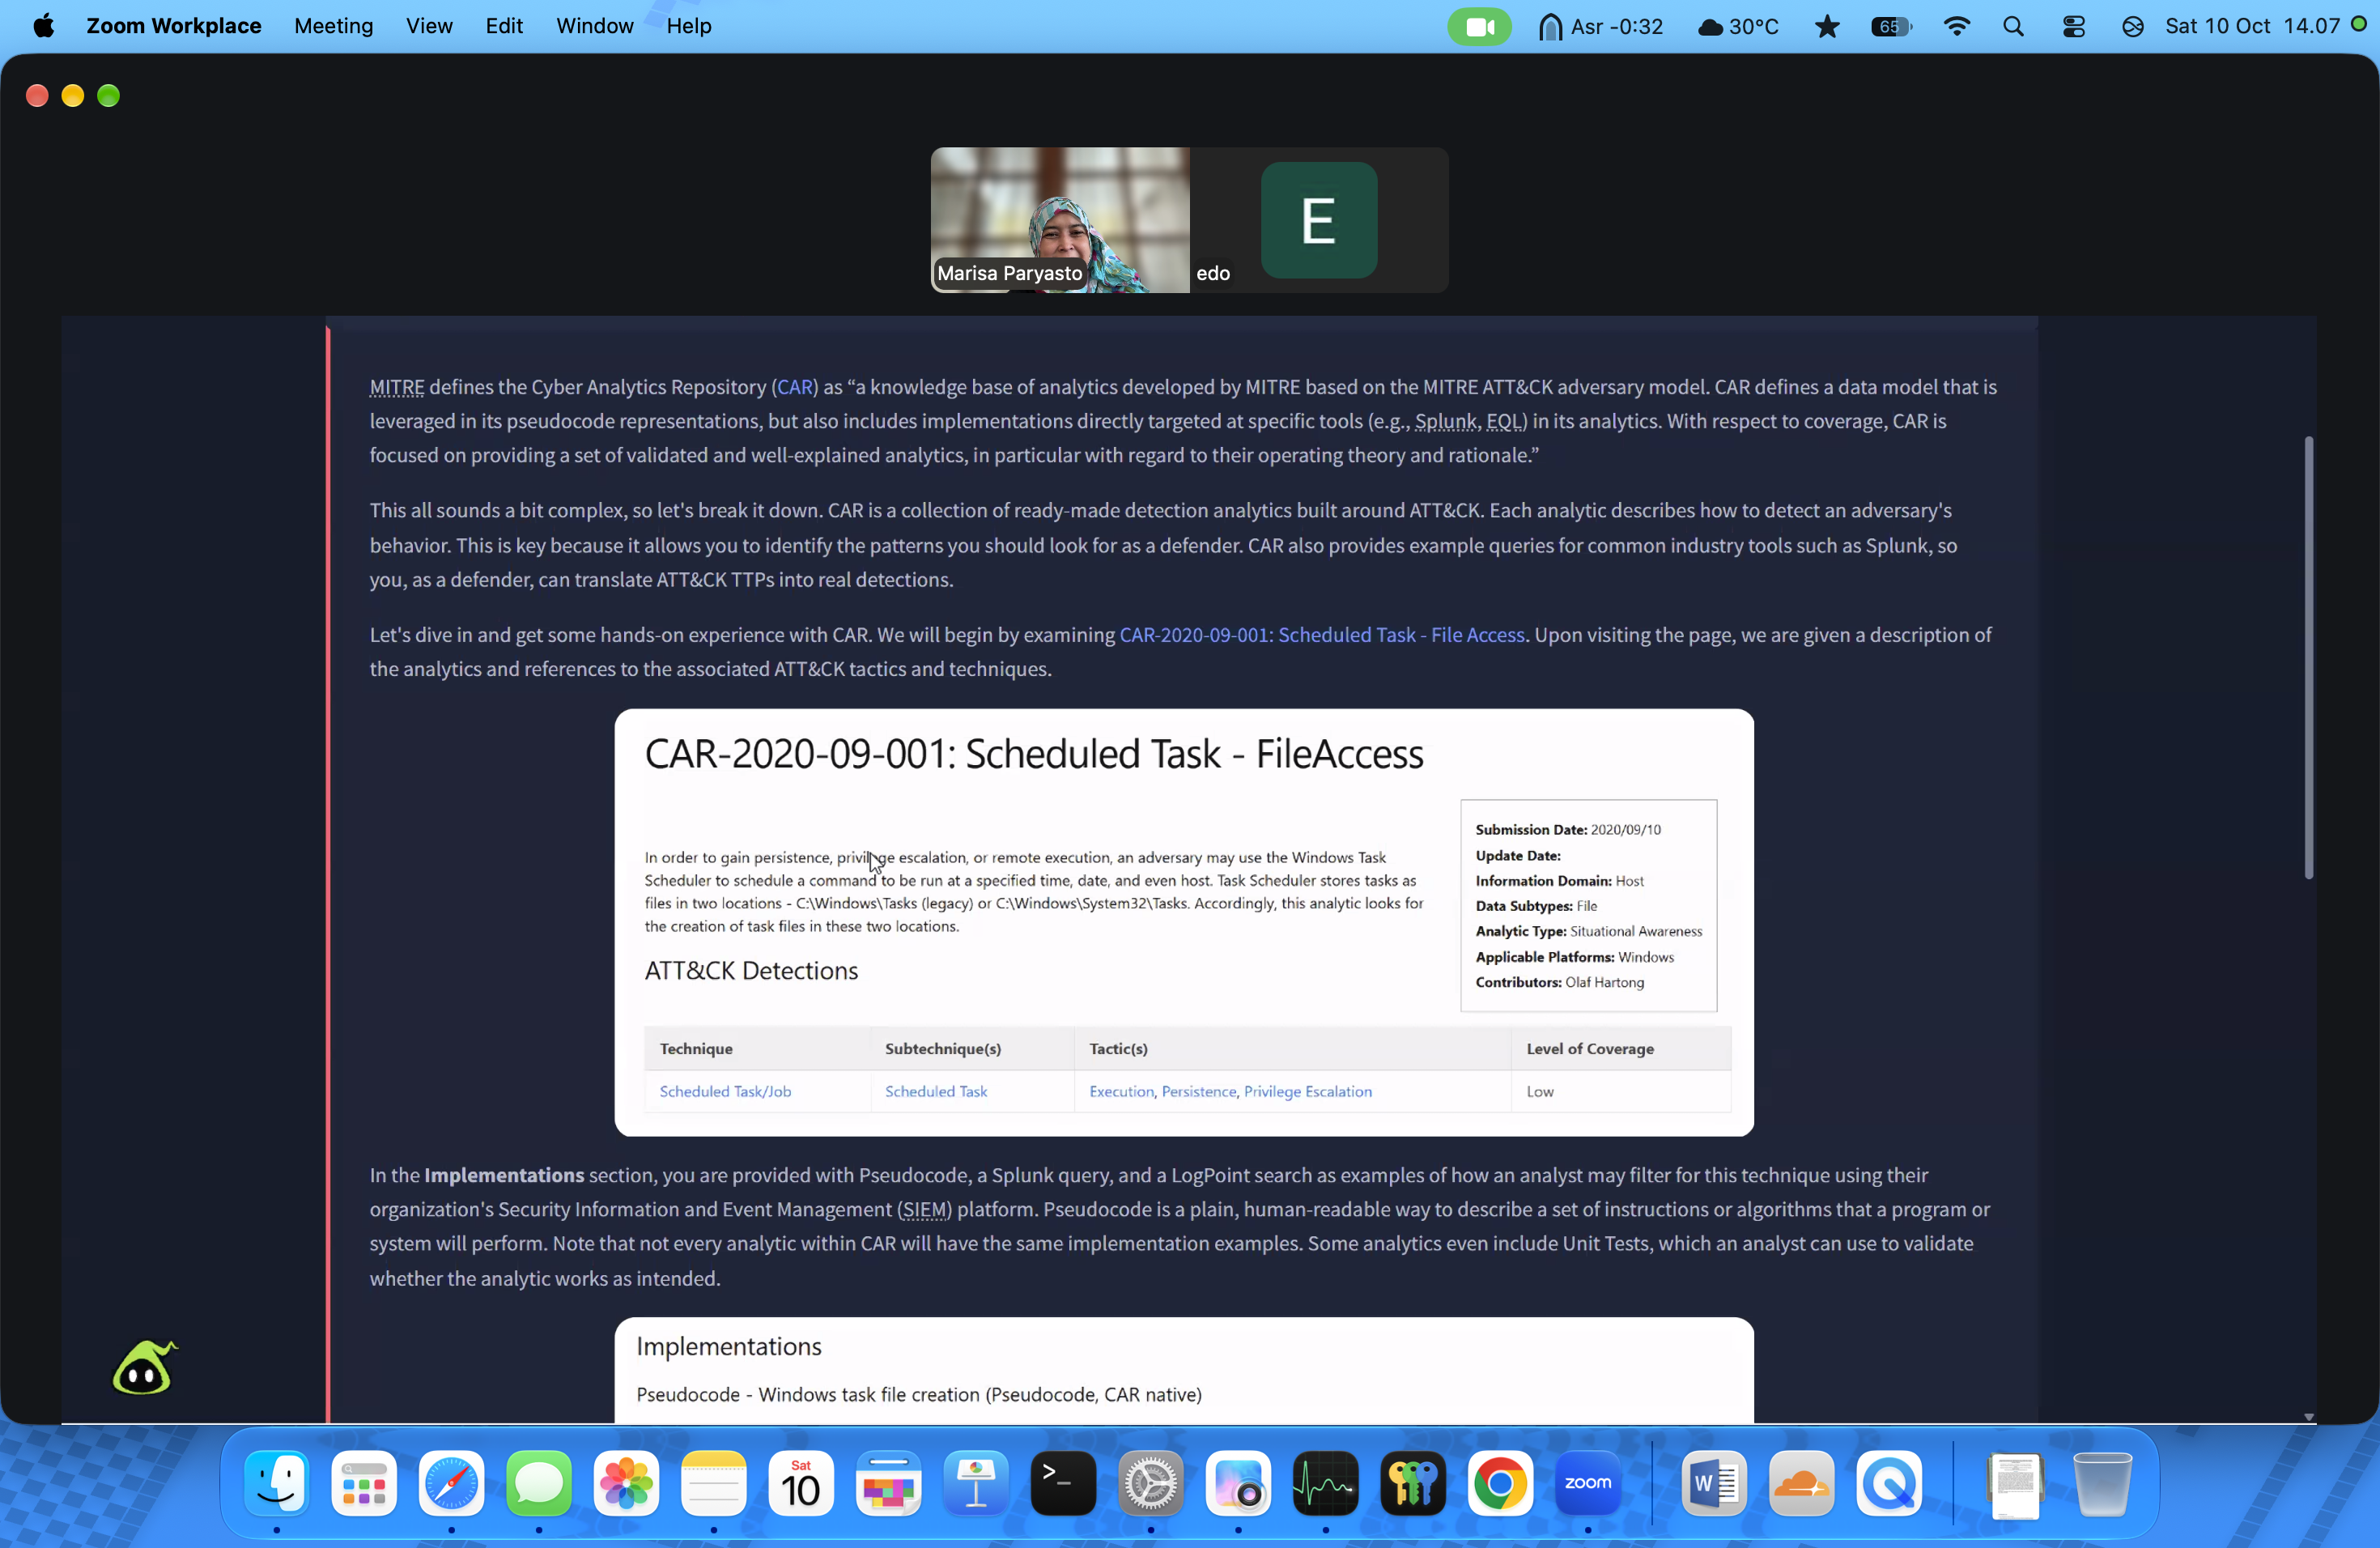Open the Finder icon in the dock

click(276, 1482)
